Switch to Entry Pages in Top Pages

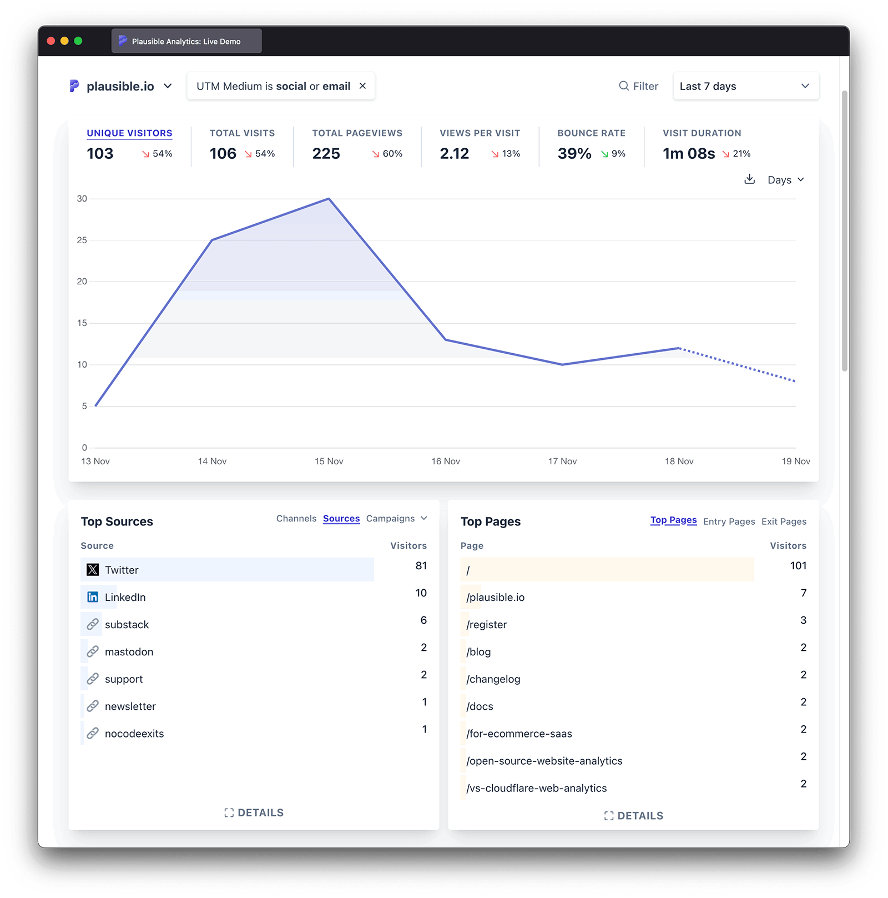729,521
